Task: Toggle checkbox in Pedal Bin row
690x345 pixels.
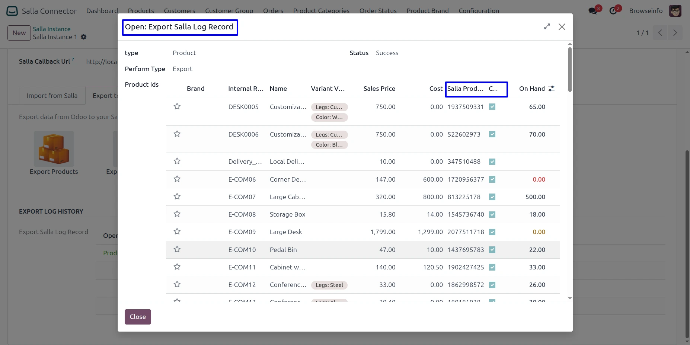Action: coord(492,250)
